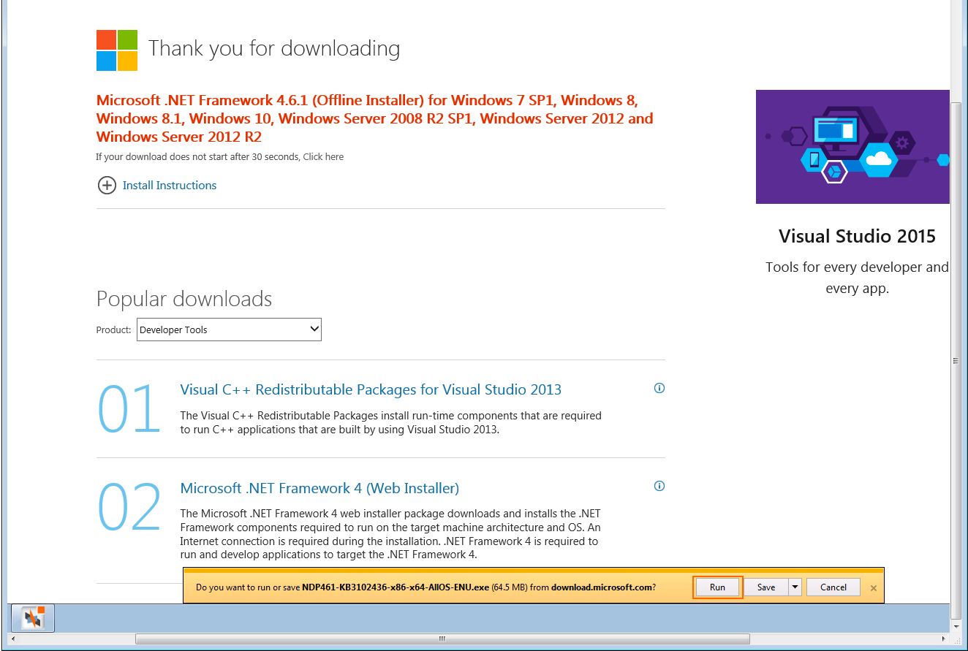Click Save in the download bar
This screenshot has height=651, width=968.
[766, 587]
